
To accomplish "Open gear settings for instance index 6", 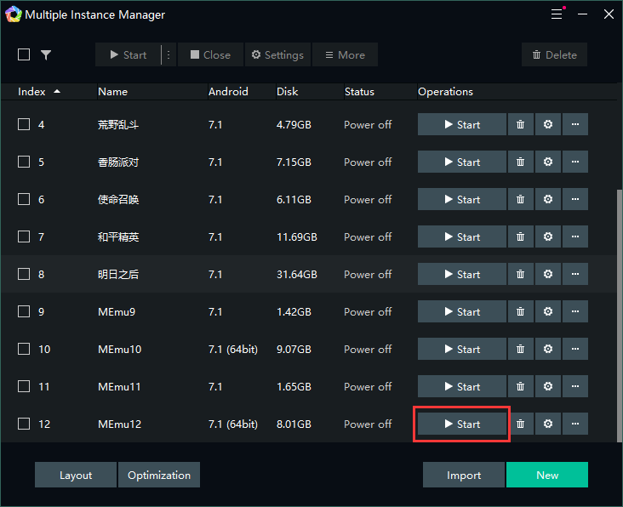I will point(547,199).
